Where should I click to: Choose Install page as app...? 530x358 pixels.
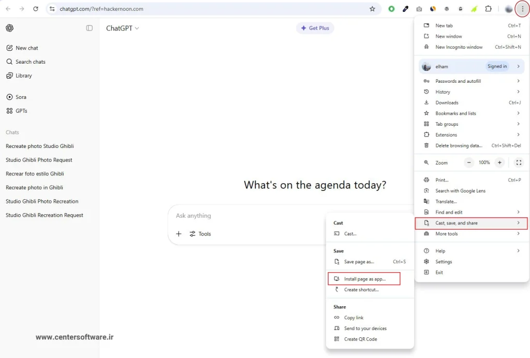click(x=364, y=279)
